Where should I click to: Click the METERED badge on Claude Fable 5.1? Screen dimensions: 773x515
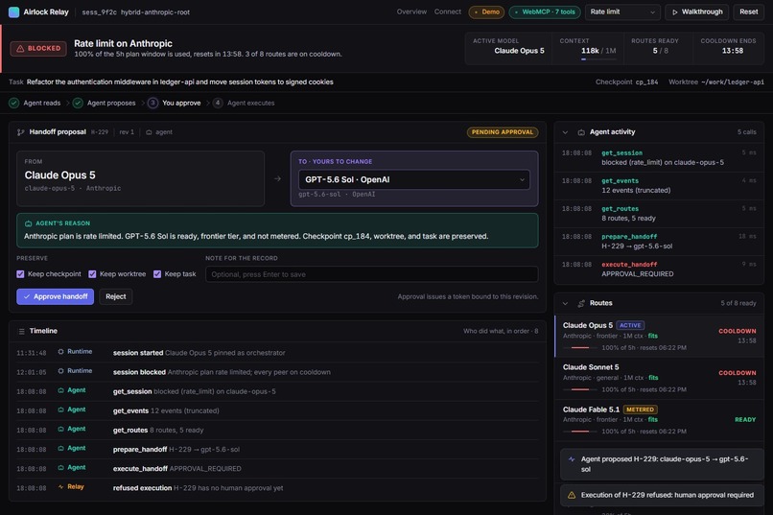640,410
